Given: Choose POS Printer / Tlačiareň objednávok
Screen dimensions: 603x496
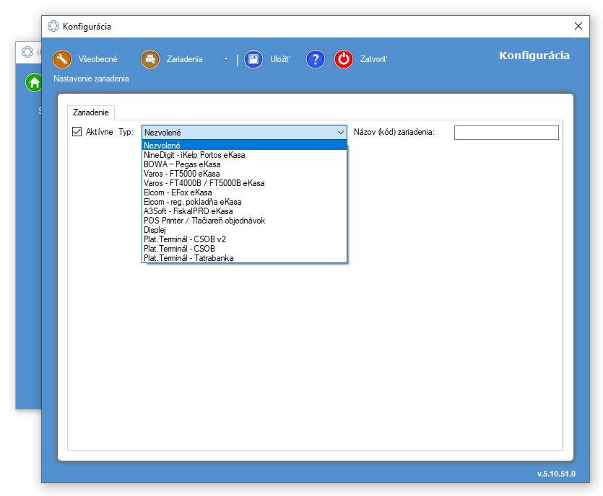Looking at the screenshot, I should point(204,221).
